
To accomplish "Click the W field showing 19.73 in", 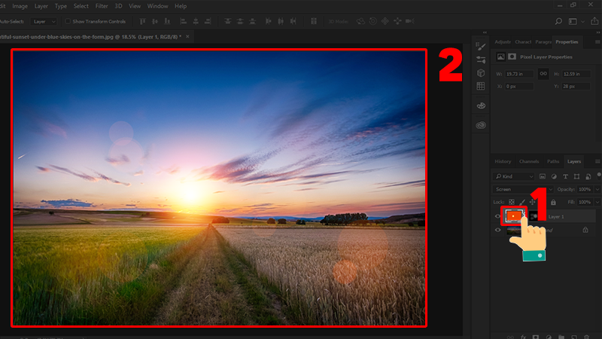I will 519,74.
